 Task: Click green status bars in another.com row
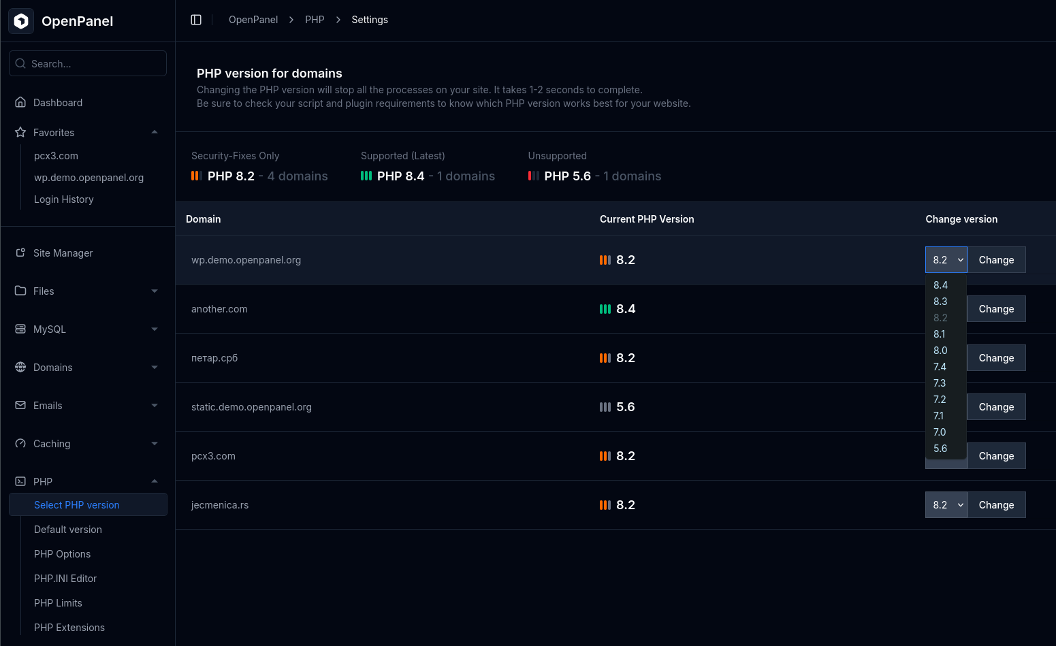pos(605,309)
